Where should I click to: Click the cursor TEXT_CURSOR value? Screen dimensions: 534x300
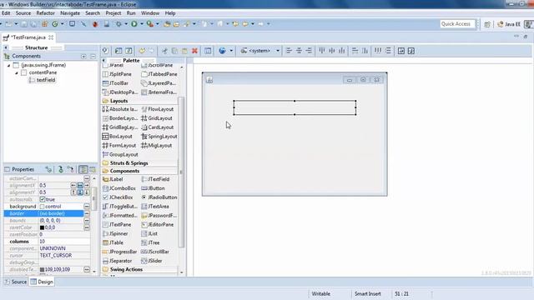pyautogui.click(x=56, y=256)
